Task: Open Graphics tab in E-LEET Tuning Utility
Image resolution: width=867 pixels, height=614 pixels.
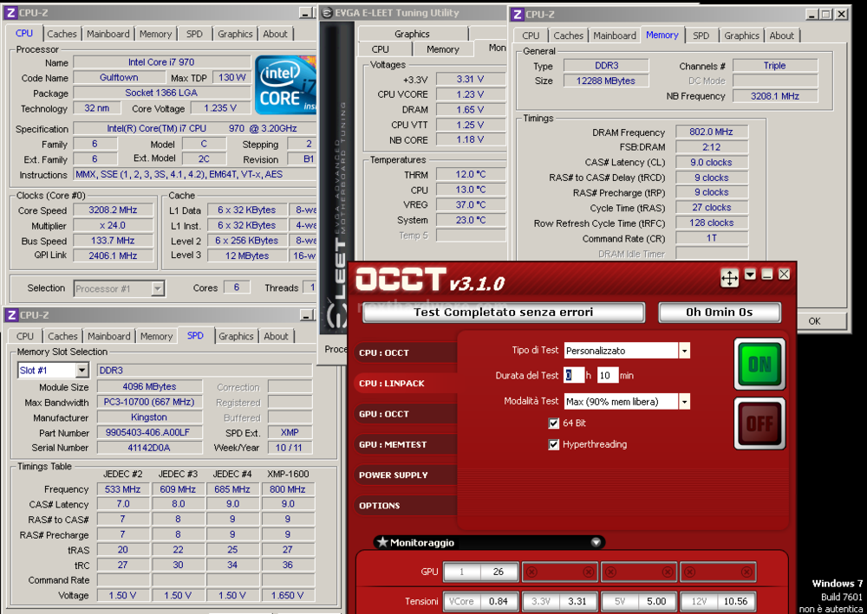Action: pos(412,34)
